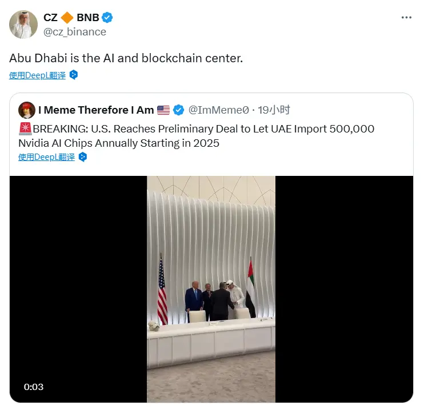Click the I Meme Therefore I Am name
This screenshot has width=424, height=414.
[96, 110]
